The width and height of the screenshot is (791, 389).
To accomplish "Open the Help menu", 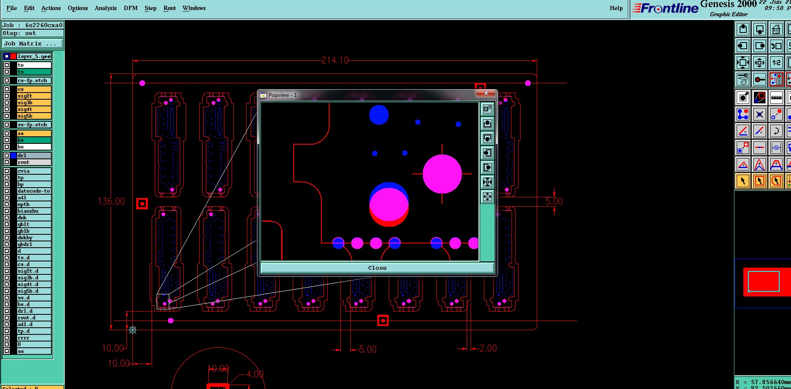I will (x=616, y=8).
